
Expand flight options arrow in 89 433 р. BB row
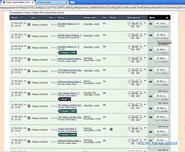pyautogui.click(x=145, y=105)
